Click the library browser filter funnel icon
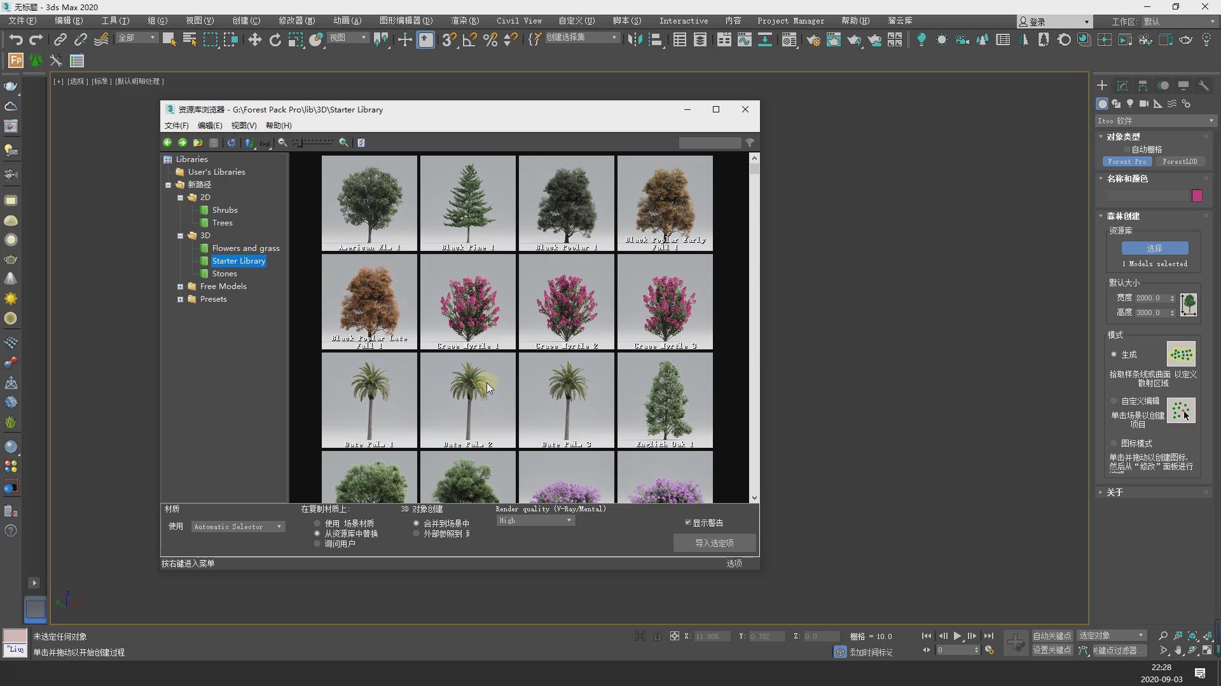The width and height of the screenshot is (1221, 686). pyautogui.click(x=750, y=143)
